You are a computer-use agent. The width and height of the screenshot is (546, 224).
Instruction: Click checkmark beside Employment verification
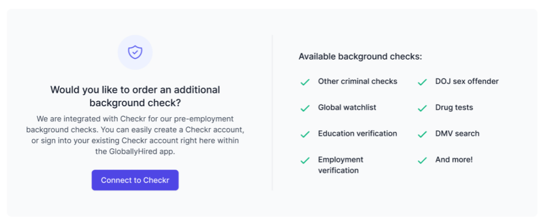(305, 160)
